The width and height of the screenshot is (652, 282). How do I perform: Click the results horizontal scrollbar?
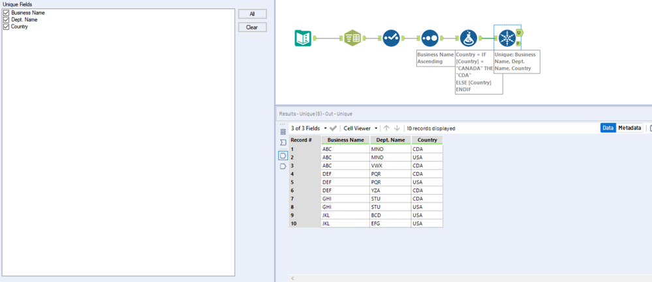click(470, 278)
